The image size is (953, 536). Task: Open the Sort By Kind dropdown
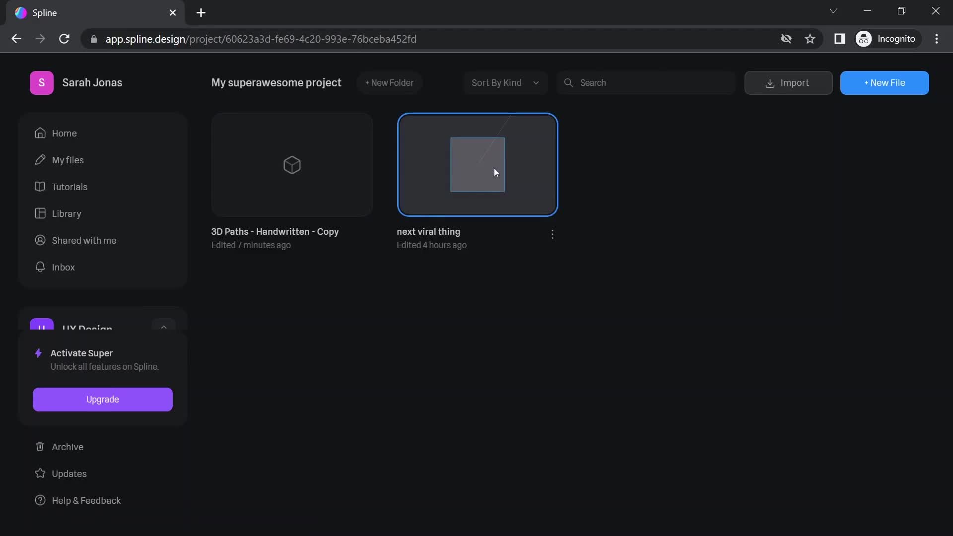(x=506, y=83)
